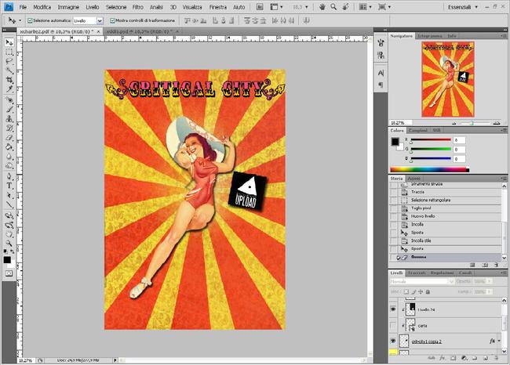Delete layer with Layers panel trash icon

click(x=497, y=358)
